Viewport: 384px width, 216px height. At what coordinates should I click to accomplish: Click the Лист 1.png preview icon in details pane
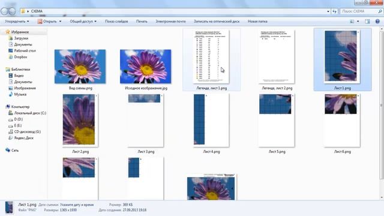click(10, 208)
